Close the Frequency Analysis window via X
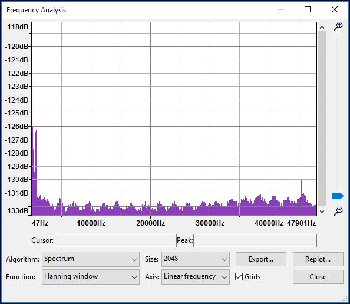The image size is (350, 304). coord(335,9)
